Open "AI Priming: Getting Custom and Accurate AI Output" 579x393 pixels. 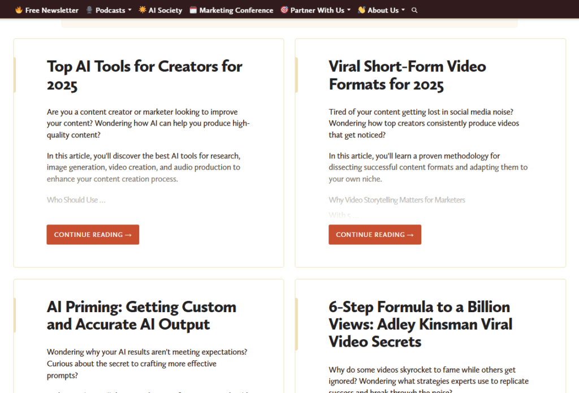click(141, 316)
